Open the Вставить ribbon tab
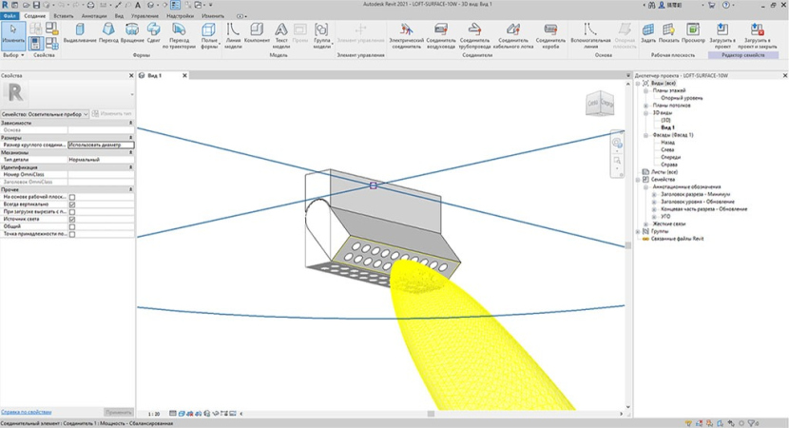 [65, 16]
